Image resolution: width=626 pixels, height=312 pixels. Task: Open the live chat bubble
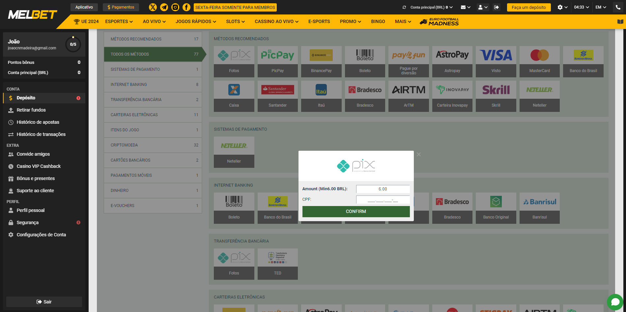tap(615, 302)
